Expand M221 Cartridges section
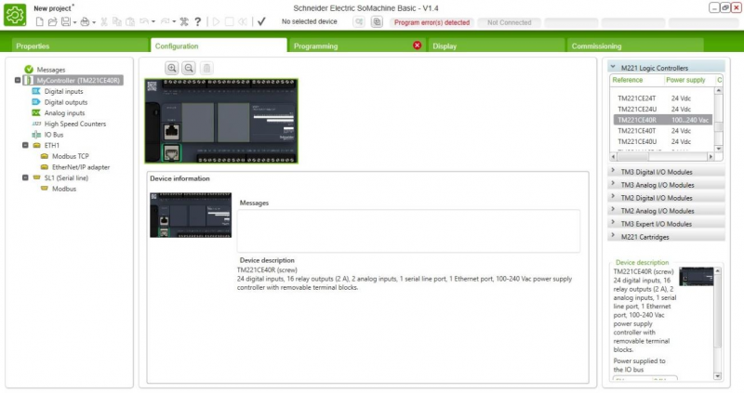Image resolution: width=744 pixels, height=393 pixels. [666, 237]
